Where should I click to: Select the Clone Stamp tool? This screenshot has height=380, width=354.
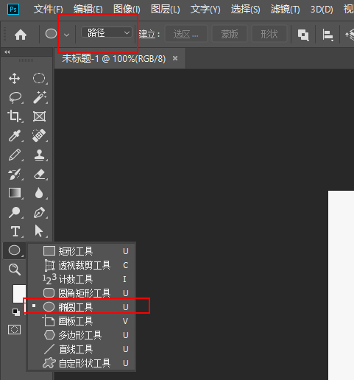click(40, 155)
